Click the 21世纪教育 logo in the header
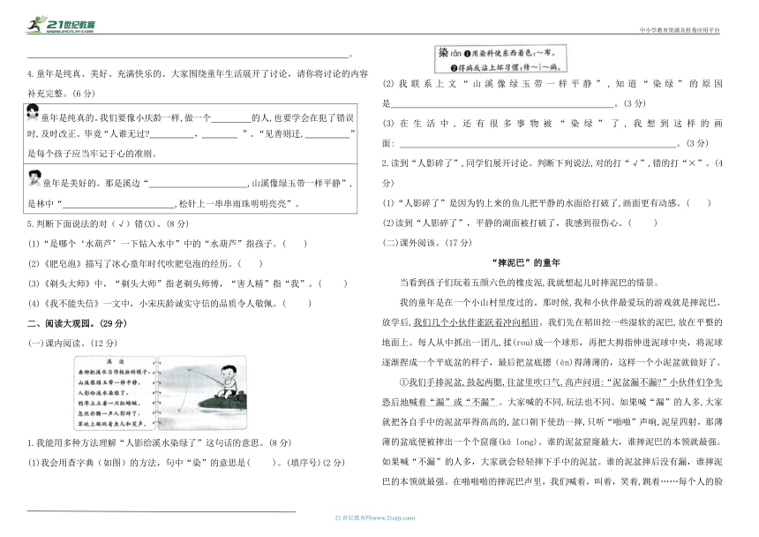This screenshot has width=759, height=537. click(61, 24)
